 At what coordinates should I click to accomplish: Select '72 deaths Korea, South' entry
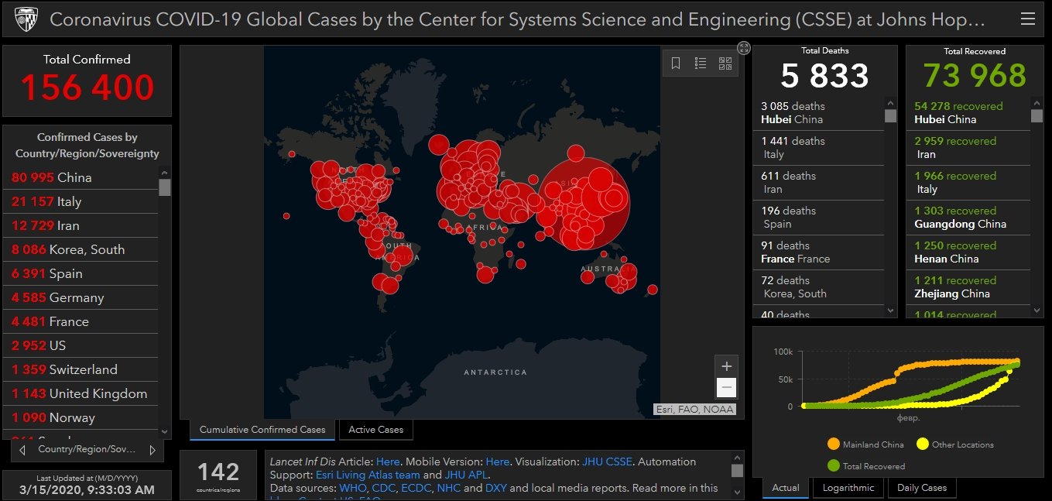pos(819,287)
